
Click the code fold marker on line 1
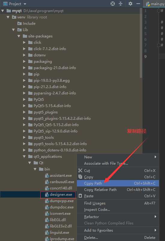coord(159,11)
